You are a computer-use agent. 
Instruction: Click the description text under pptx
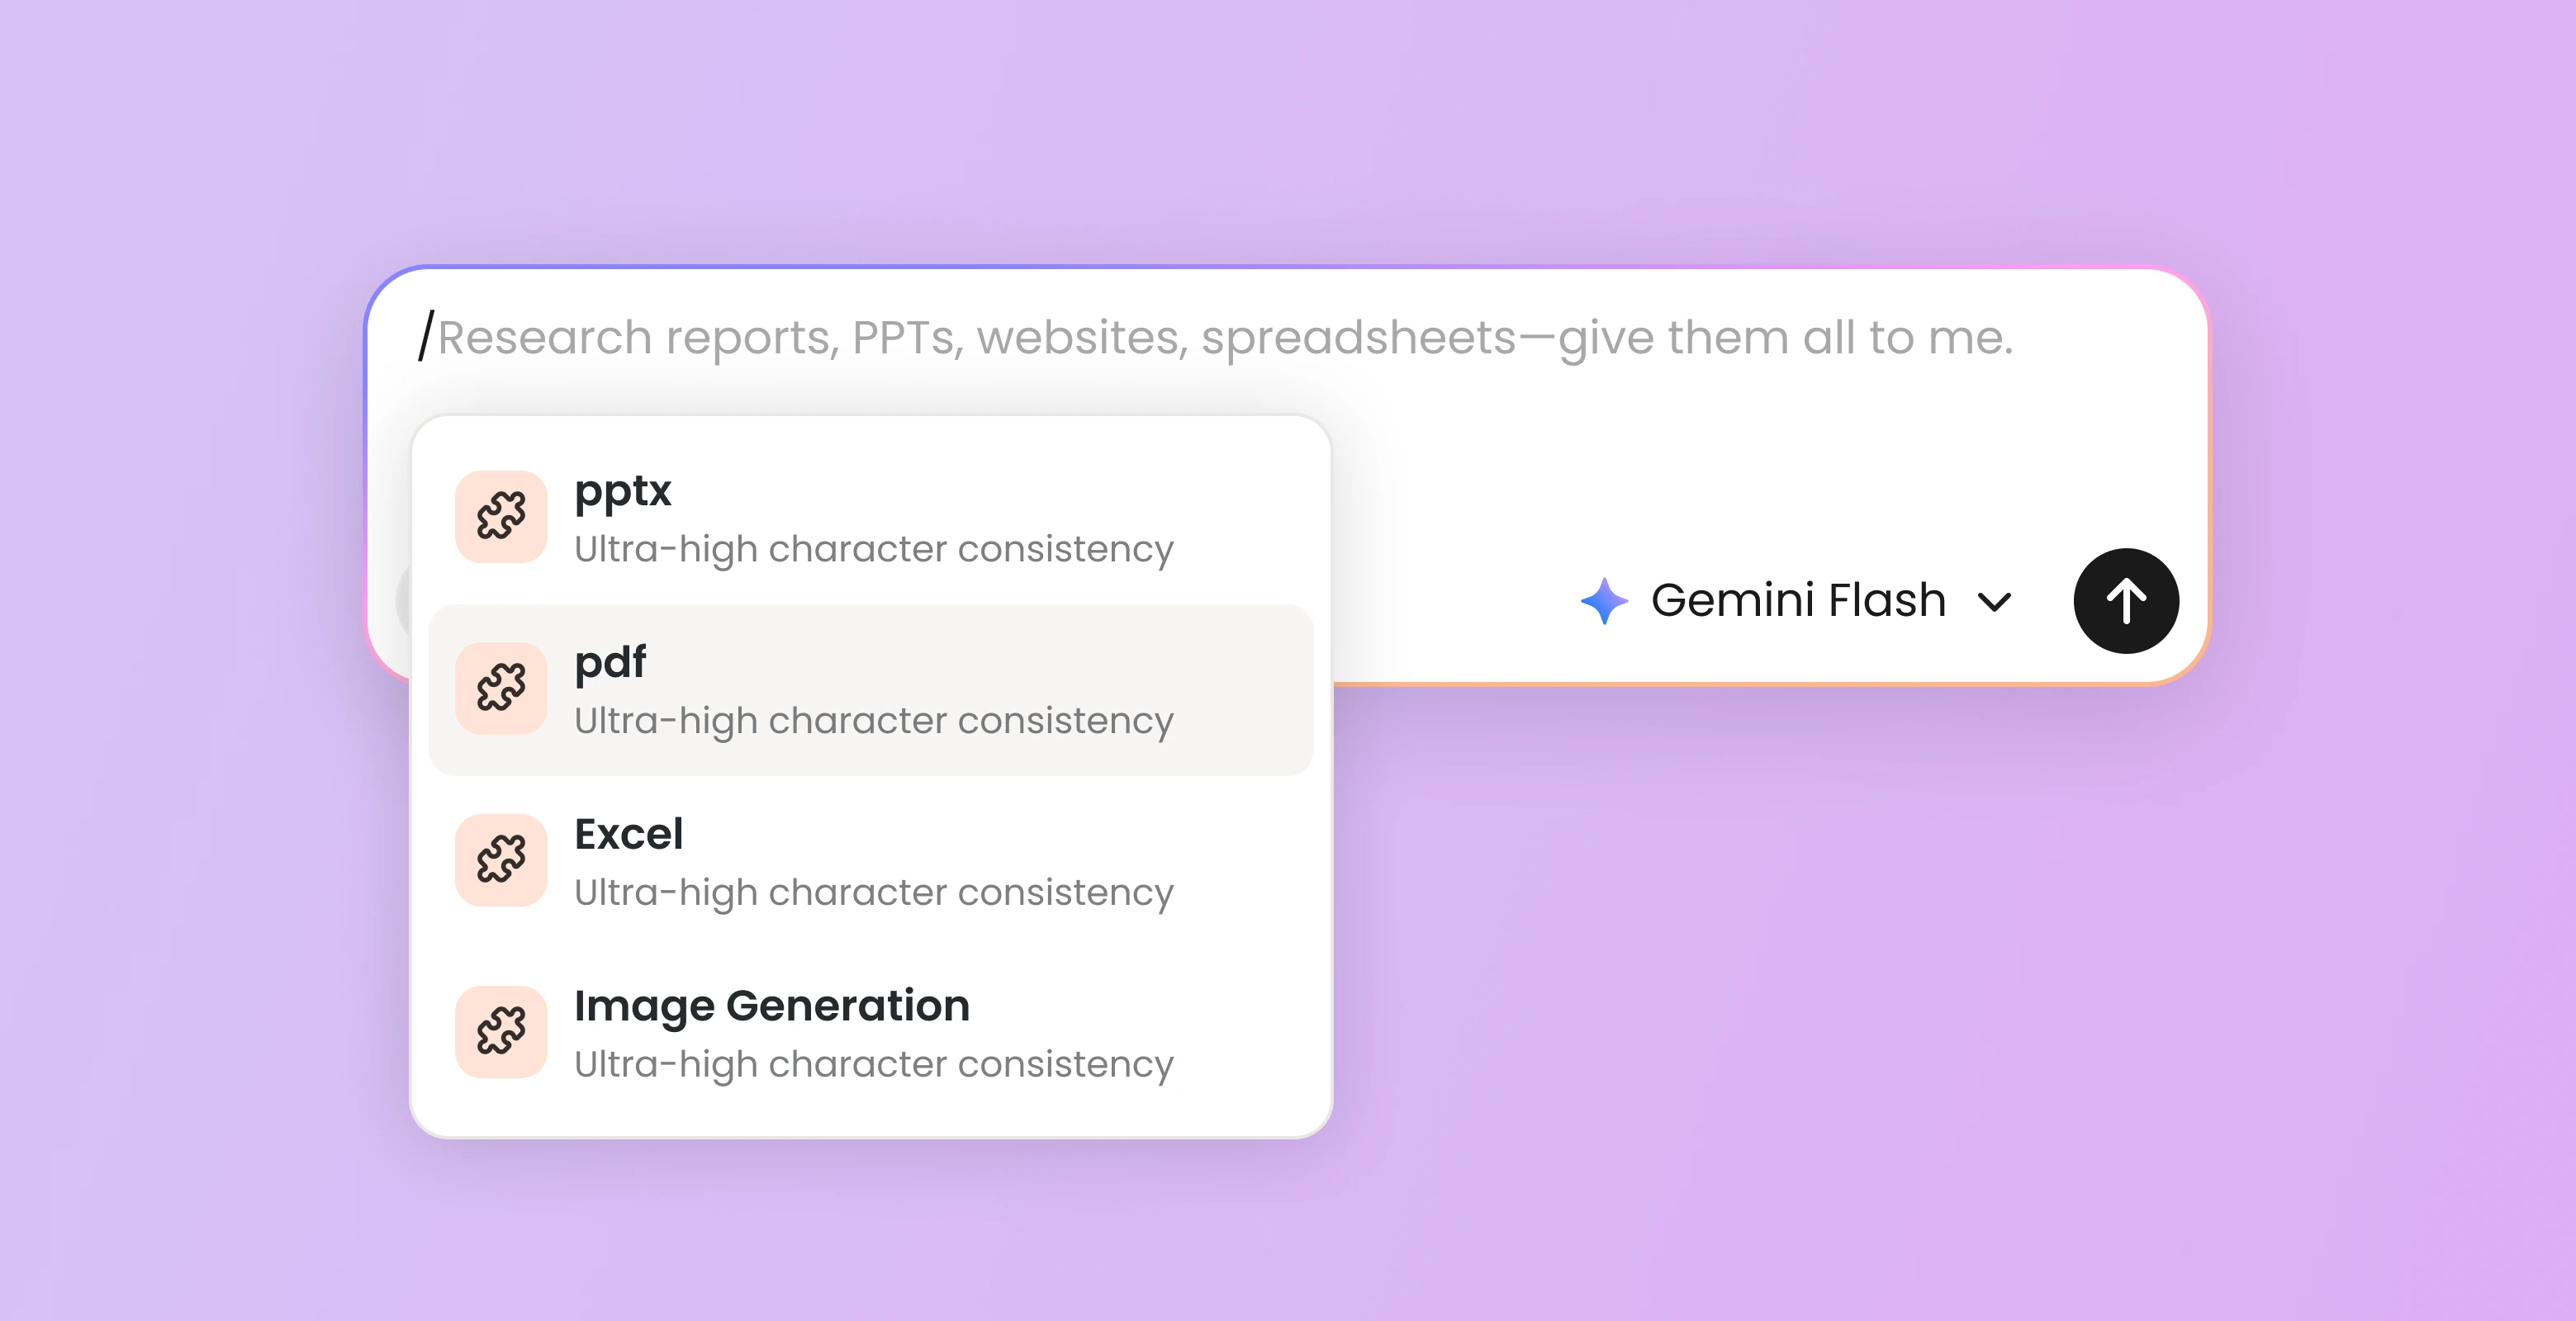click(873, 549)
